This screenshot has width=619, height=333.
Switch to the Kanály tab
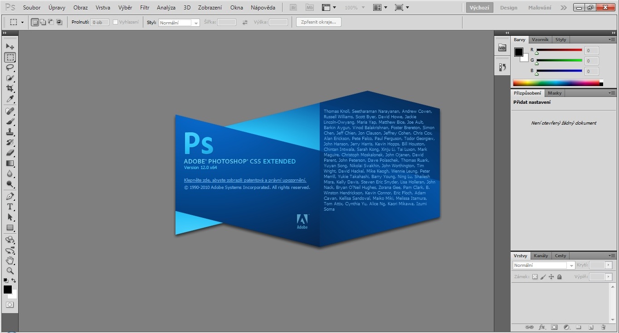[541, 256]
